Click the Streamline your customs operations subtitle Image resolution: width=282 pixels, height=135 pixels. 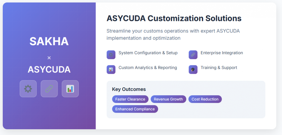tap(173, 34)
